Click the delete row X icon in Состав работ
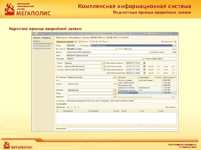 pos(71,107)
